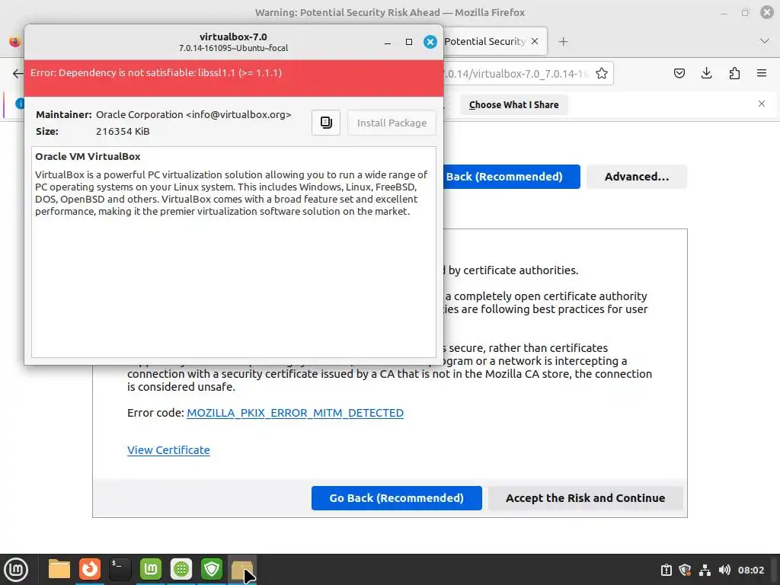
Task: Open the Save to Pocket icon
Action: 679,74
